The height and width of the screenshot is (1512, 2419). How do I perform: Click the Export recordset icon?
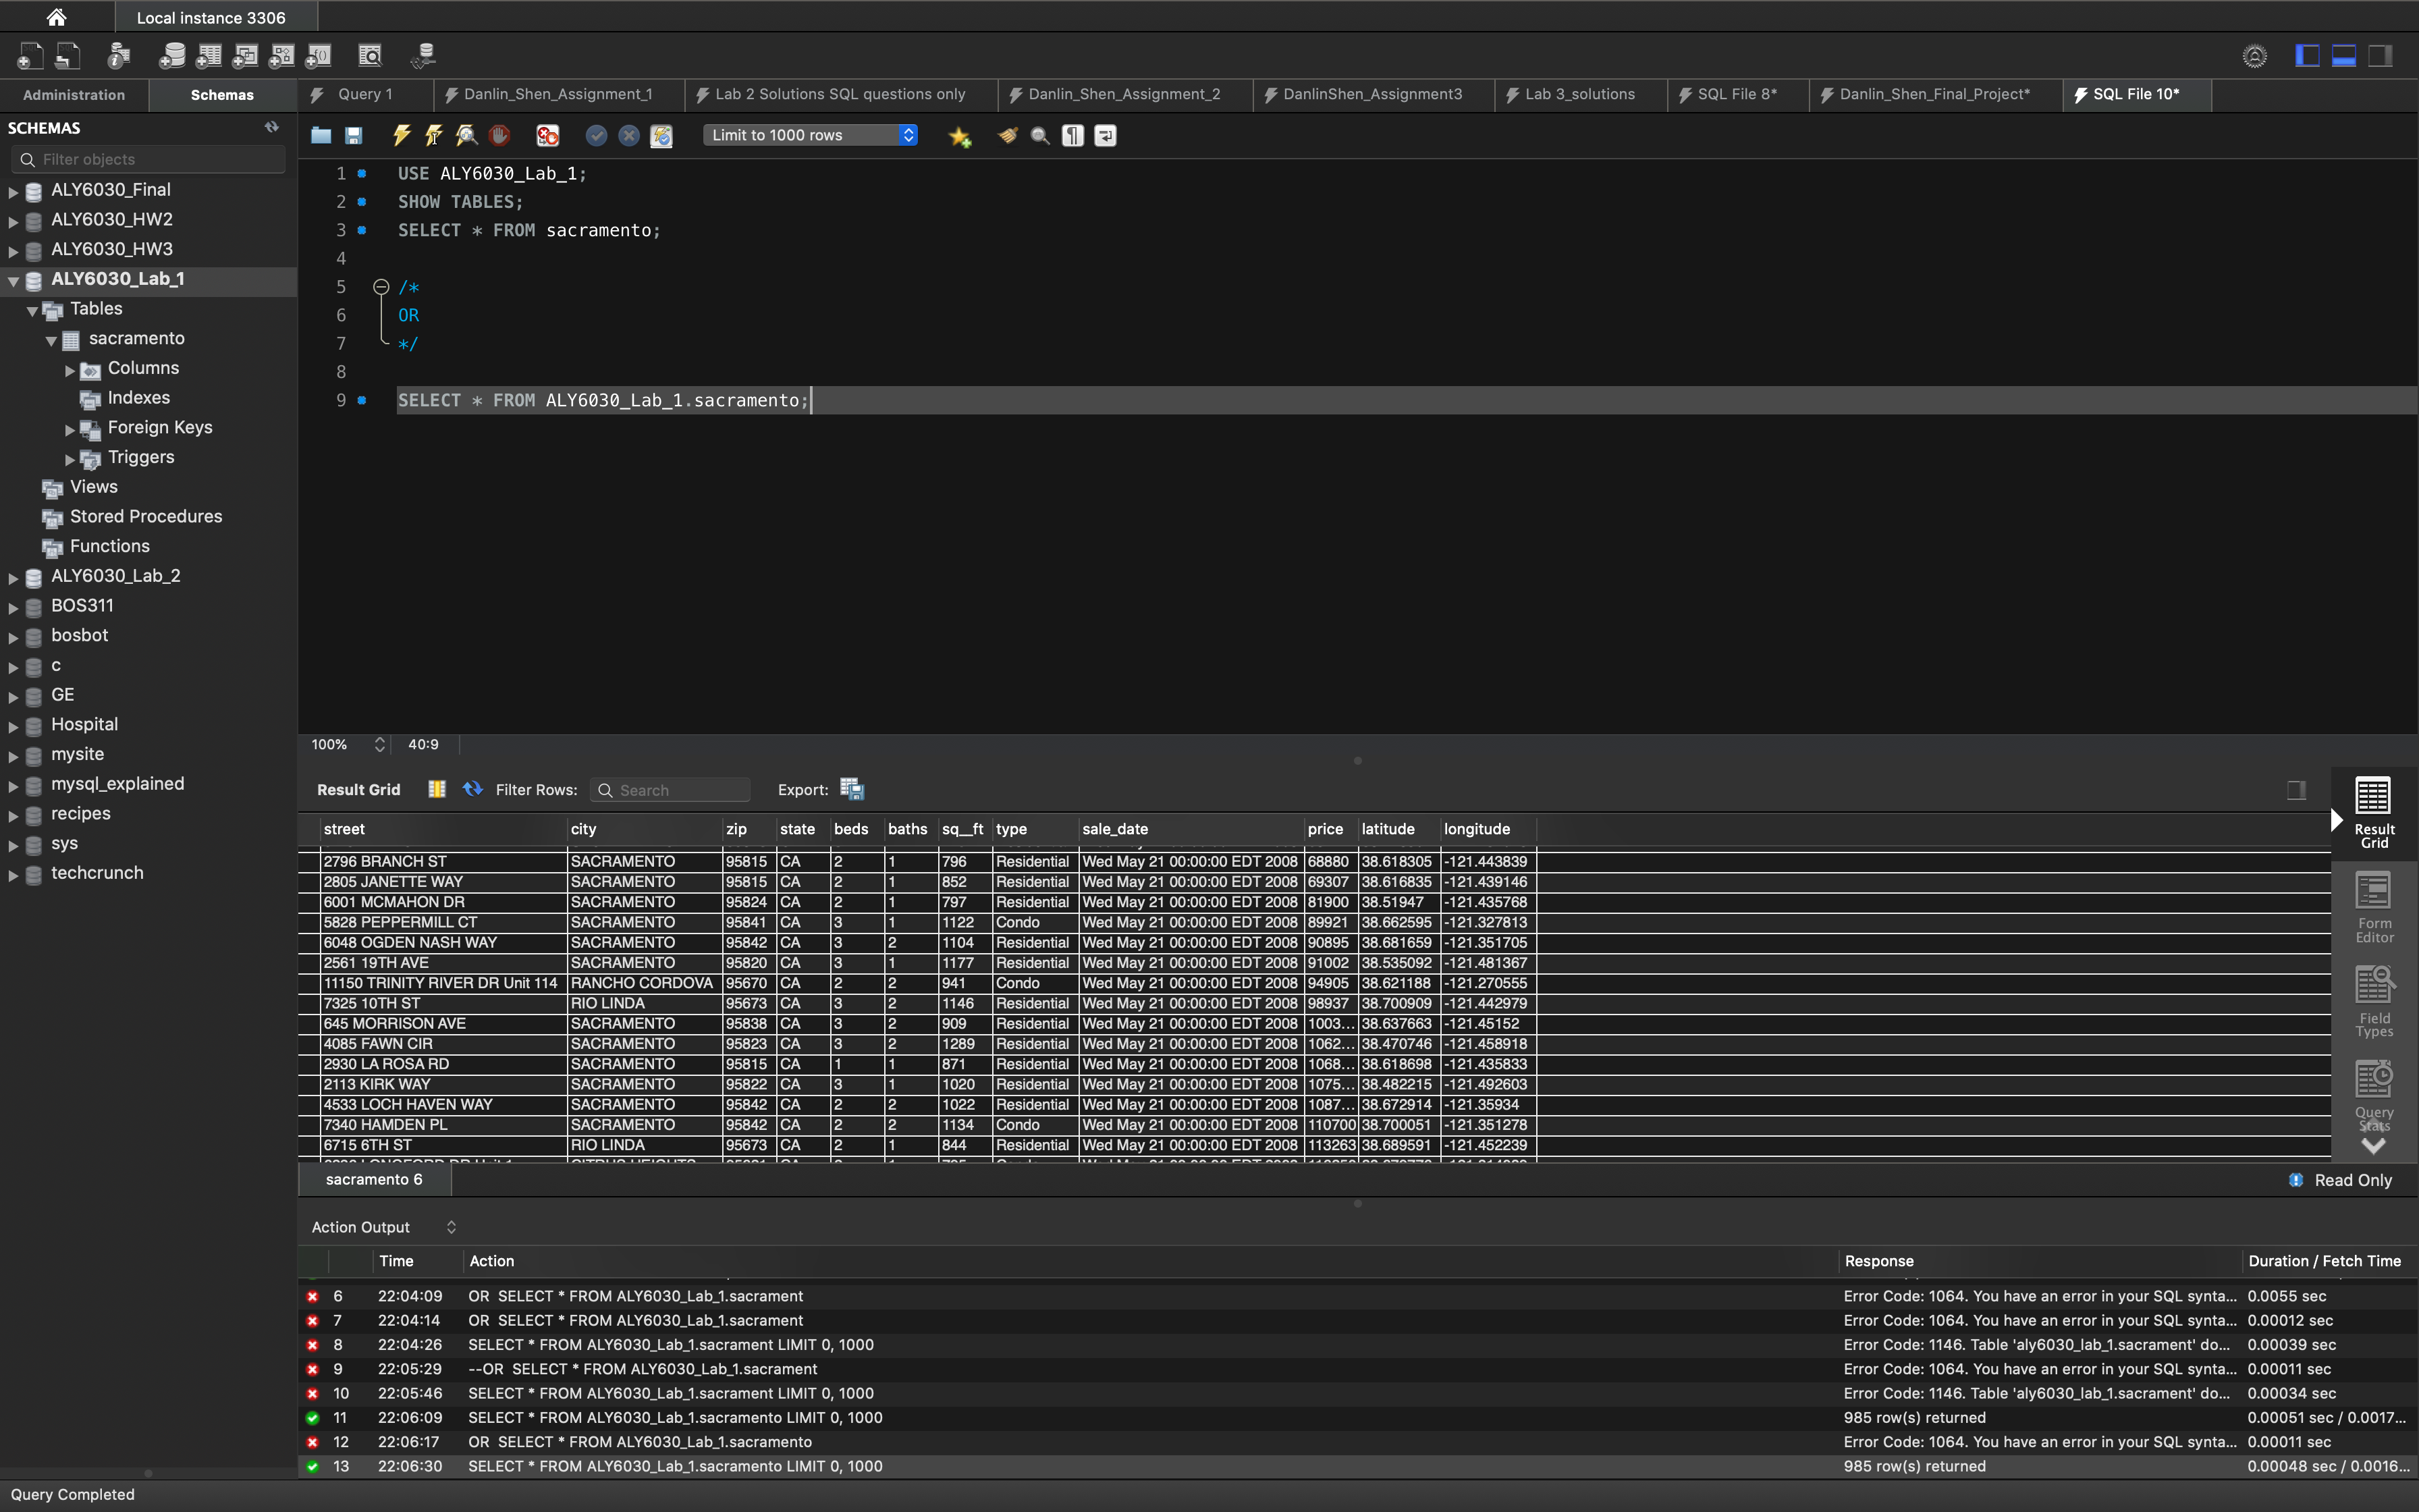852,789
